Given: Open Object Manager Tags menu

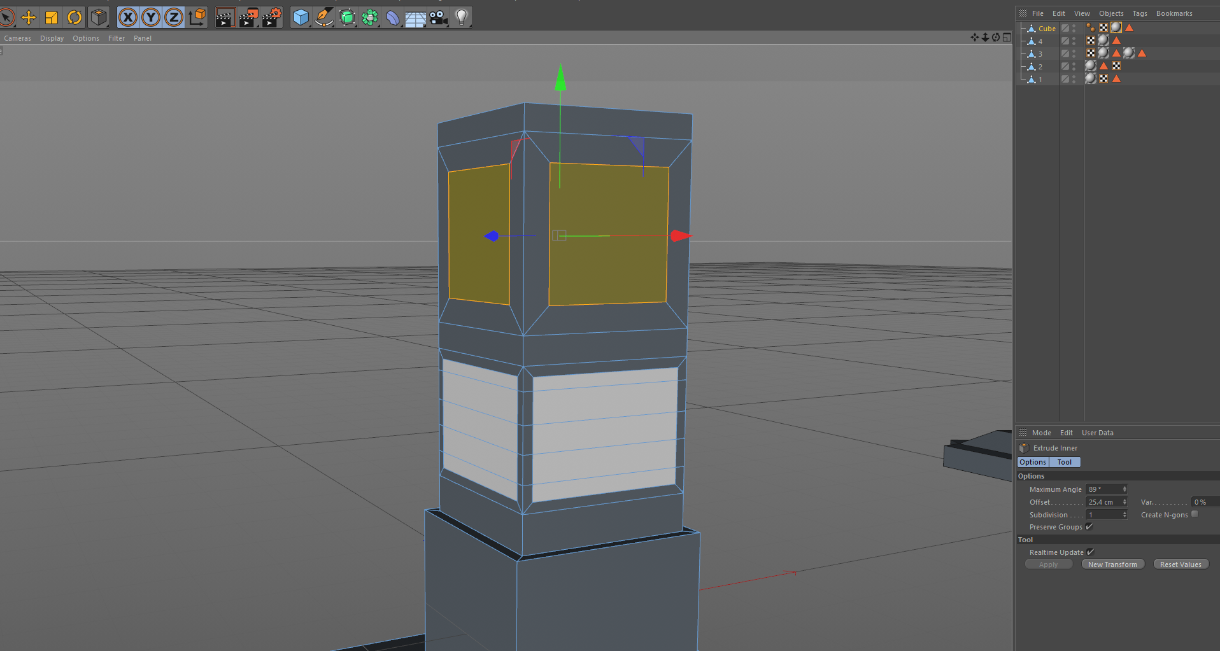Looking at the screenshot, I should click(x=1140, y=13).
